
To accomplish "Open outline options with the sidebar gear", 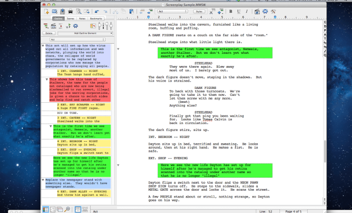I will pyautogui.click(x=75, y=26).
